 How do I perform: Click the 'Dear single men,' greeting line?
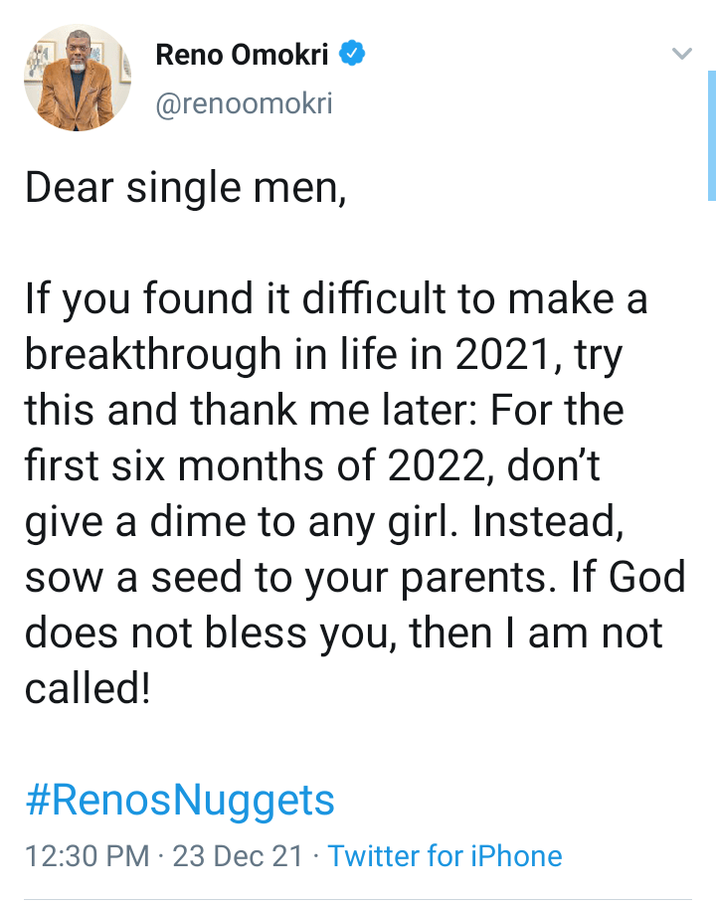(186, 189)
